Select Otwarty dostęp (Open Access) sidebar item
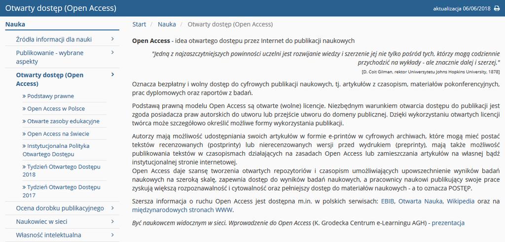 point(50,79)
